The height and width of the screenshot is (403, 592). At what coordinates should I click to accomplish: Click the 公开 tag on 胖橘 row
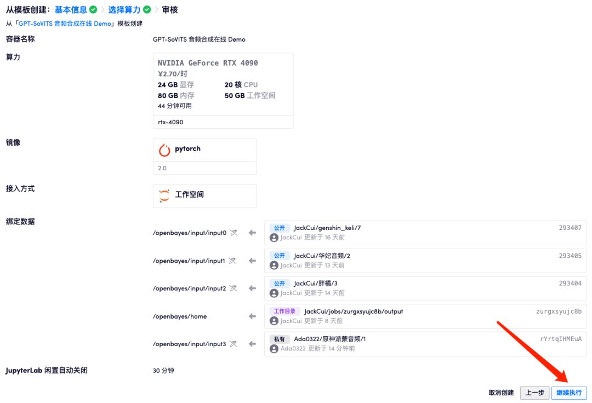(280, 283)
